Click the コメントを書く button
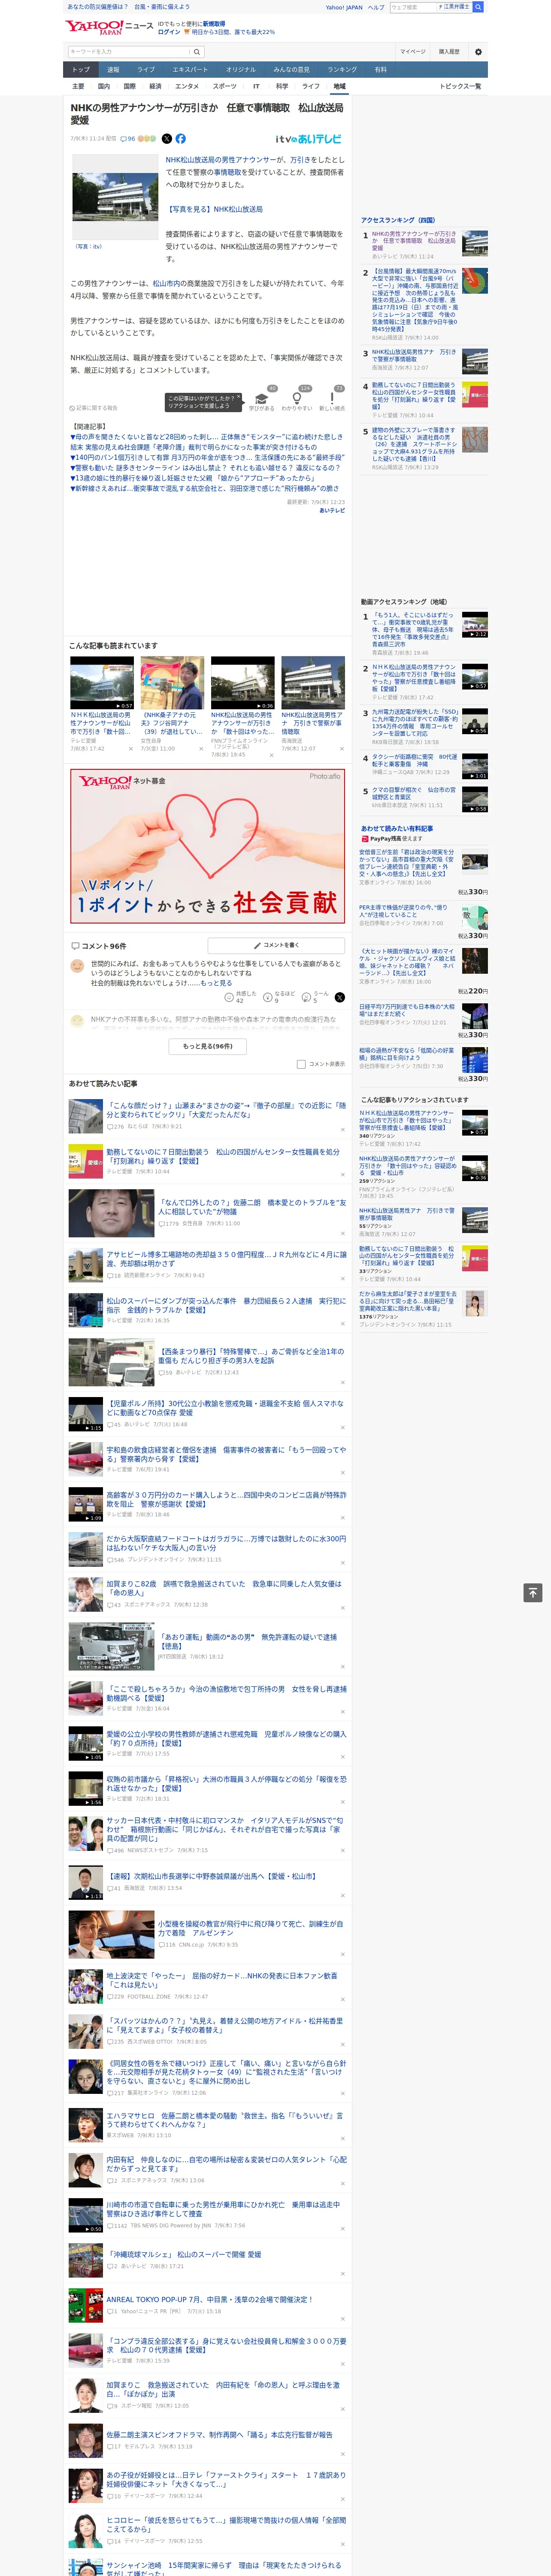 276,945
